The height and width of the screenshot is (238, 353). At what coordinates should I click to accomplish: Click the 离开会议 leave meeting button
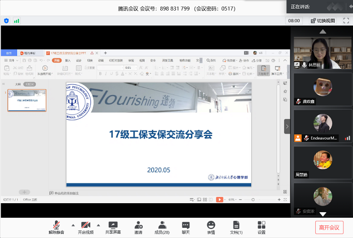tap(328, 227)
